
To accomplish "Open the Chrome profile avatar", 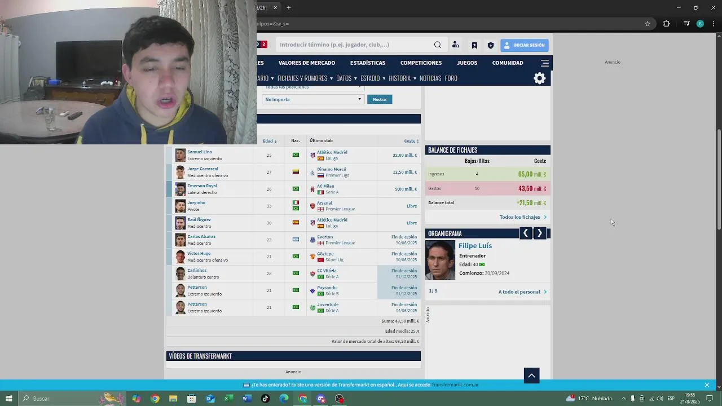I will tap(700, 24).
